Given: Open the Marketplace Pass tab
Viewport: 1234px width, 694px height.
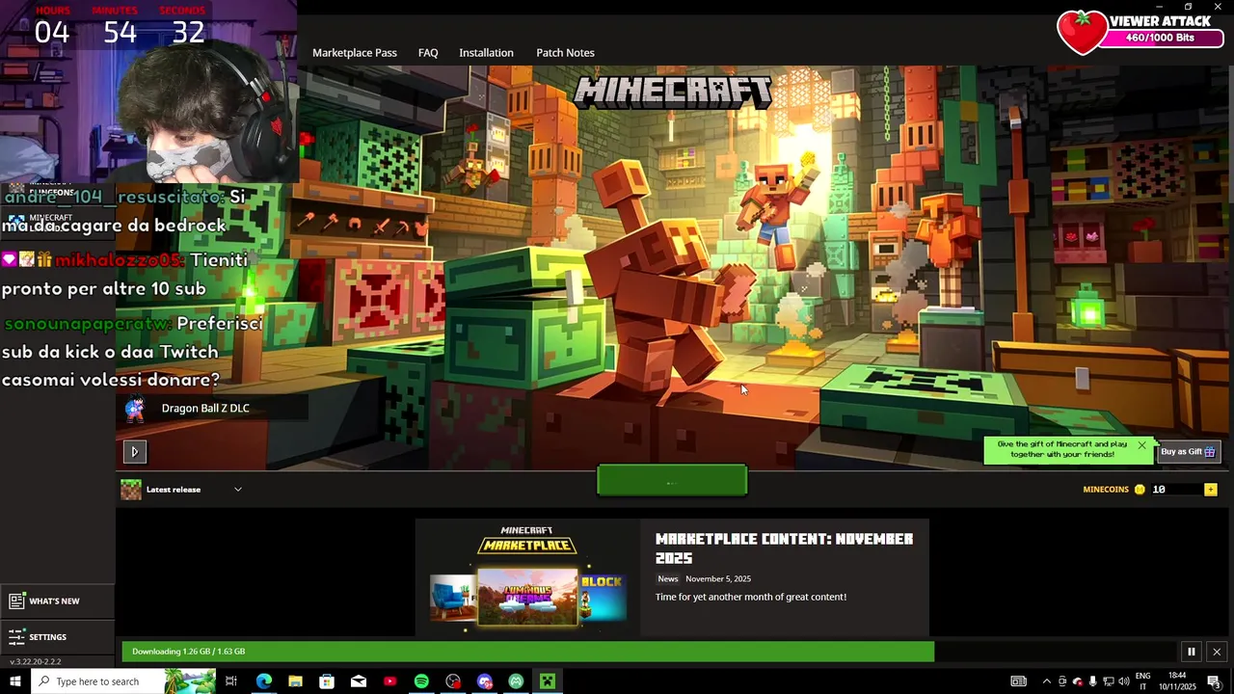Looking at the screenshot, I should tap(354, 53).
